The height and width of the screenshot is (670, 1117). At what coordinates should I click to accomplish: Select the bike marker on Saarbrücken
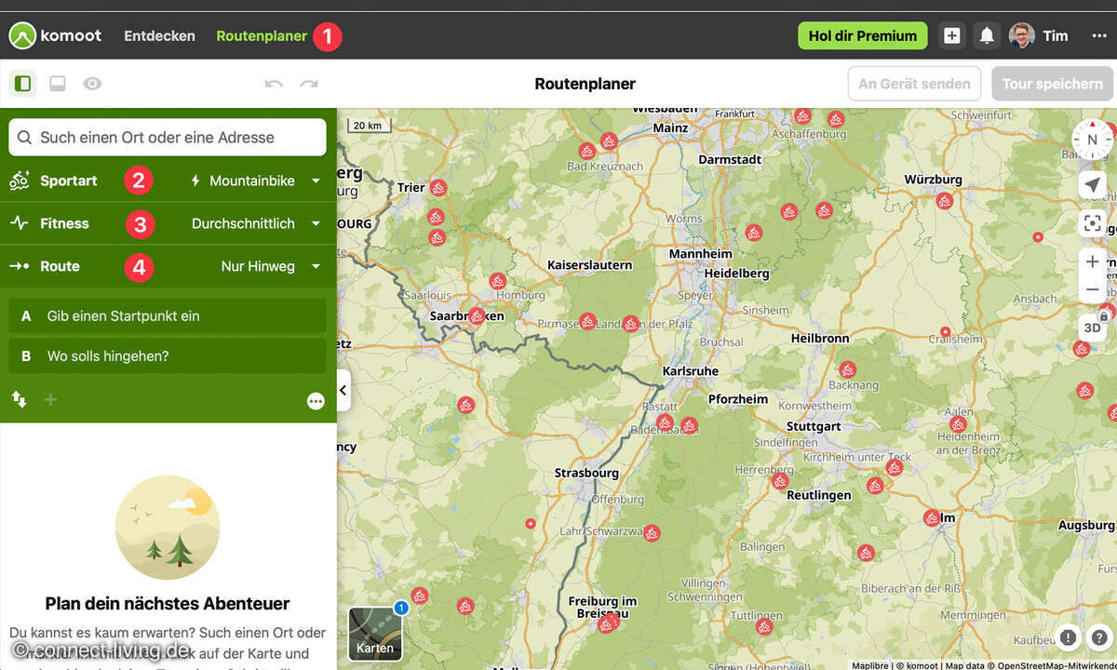(x=477, y=316)
